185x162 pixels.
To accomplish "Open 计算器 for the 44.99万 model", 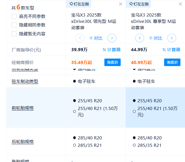I will (171, 50).
